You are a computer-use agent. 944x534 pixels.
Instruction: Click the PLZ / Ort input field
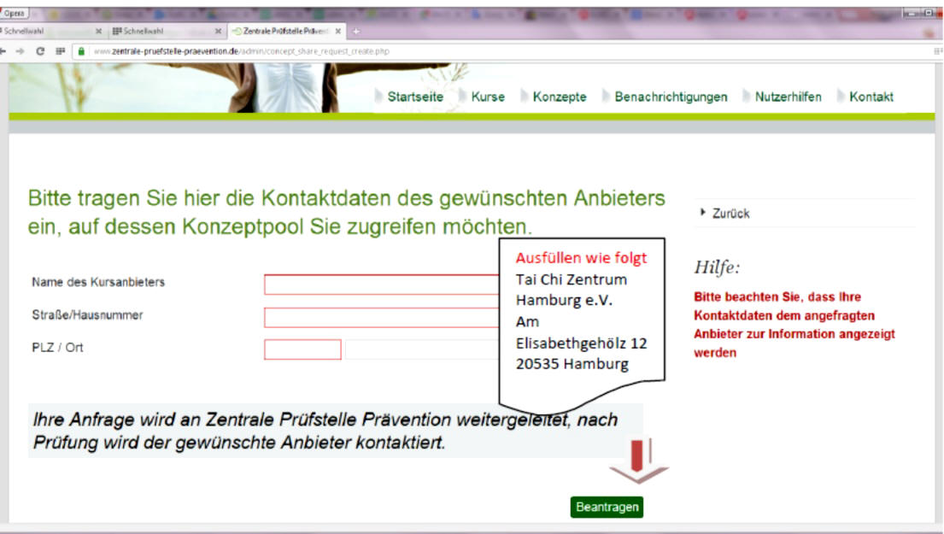(x=302, y=348)
